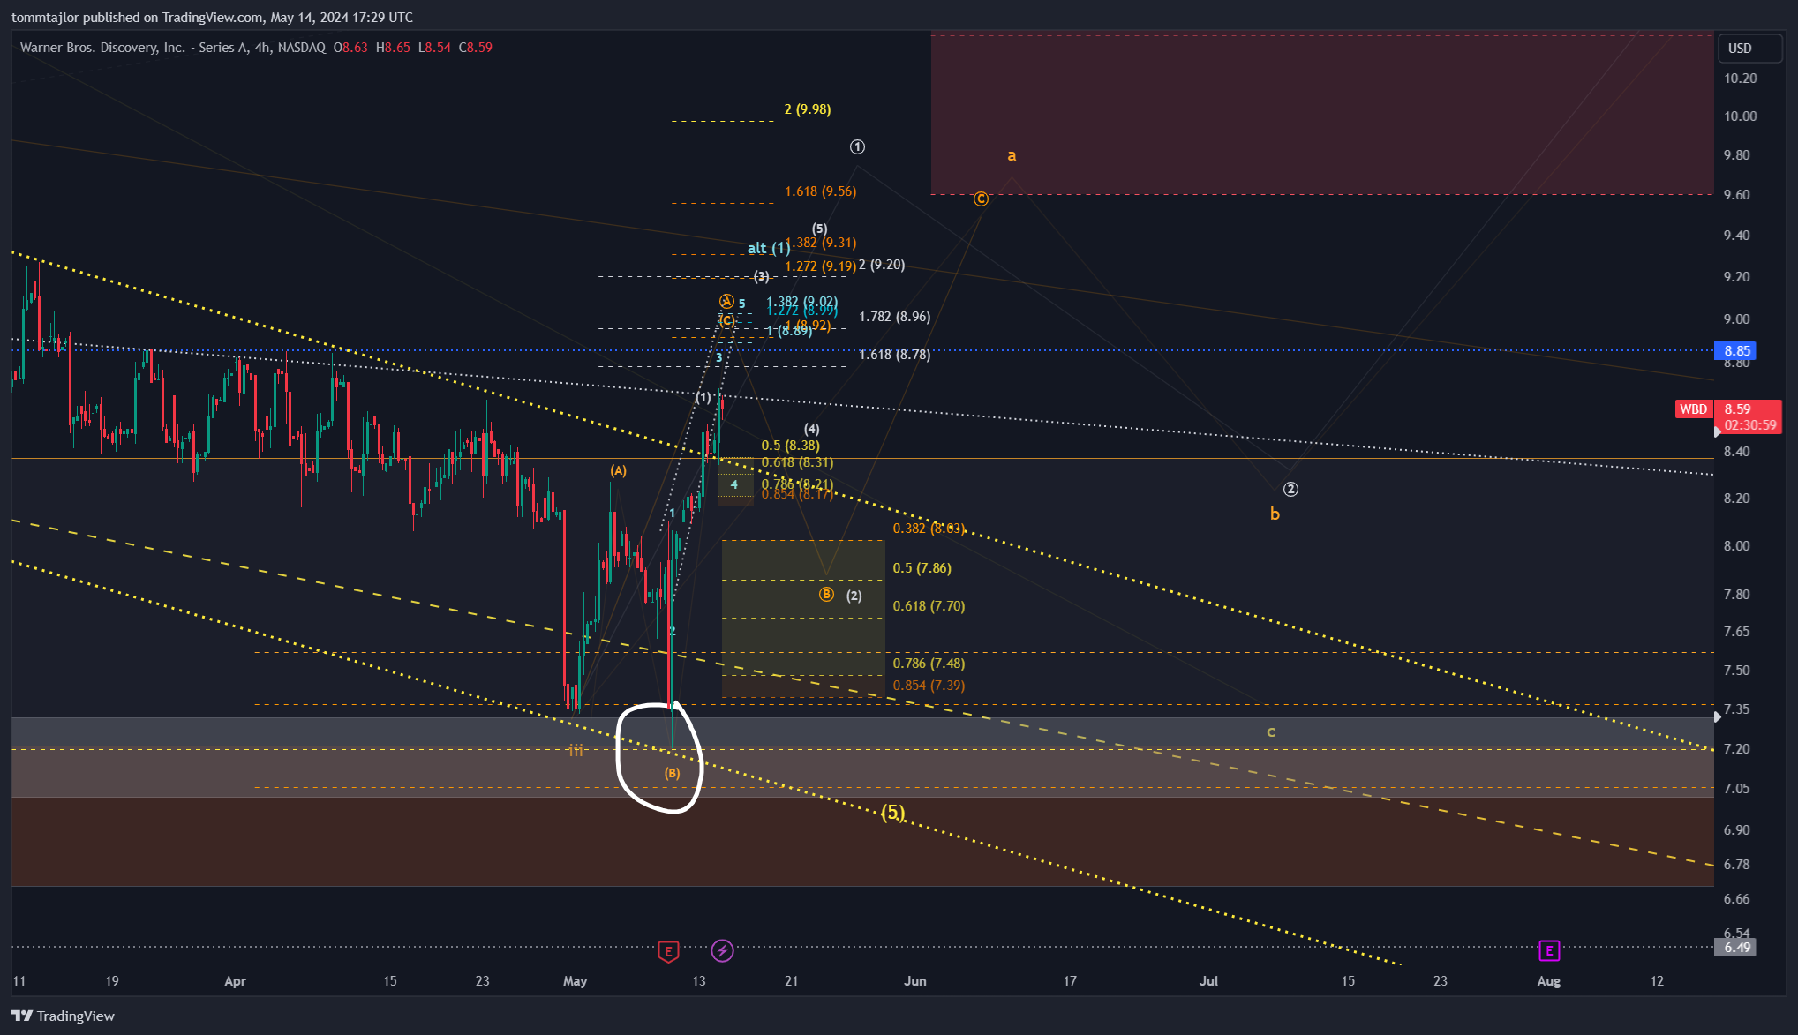Viewport: 1798px width, 1035px height.
Task: Click the orange 'b' wave label
Action: (x=1275, y=514)
